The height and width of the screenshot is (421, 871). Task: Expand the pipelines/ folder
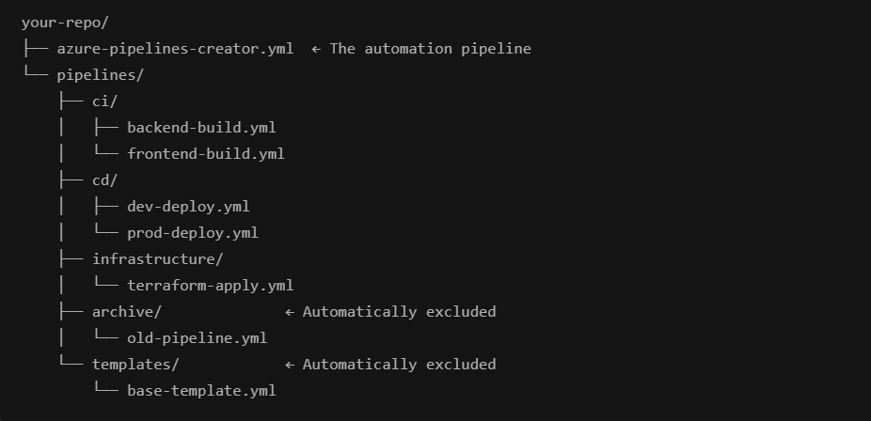(x=100, y=75)
